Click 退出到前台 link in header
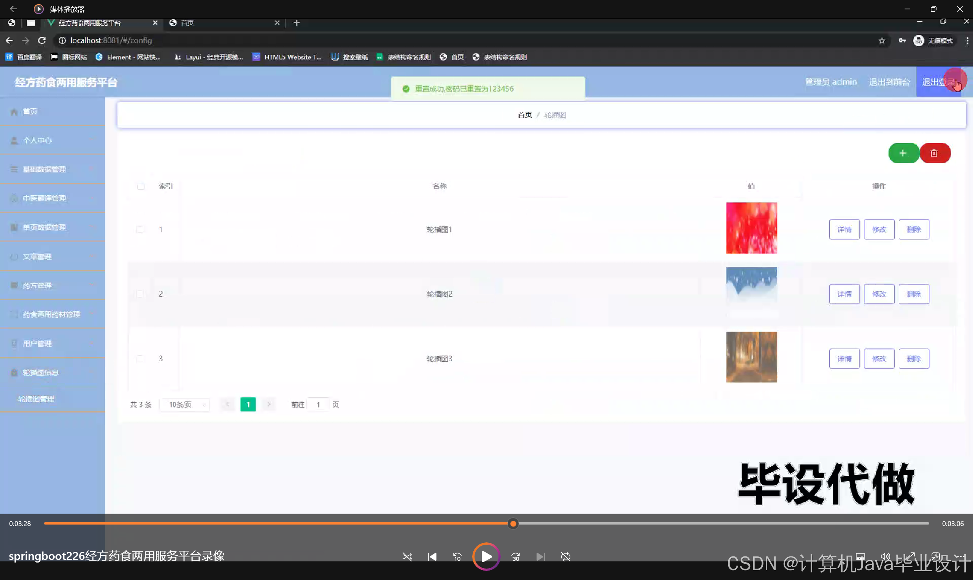The height and width of the screenshot is (580, 973). tap(889, 82)
